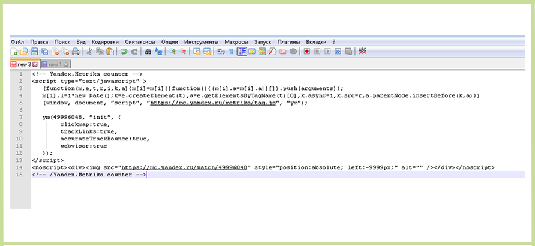This screenshot has width=535, height=246.
Task: Open Find with the binoculars icon
Action: point(148,52)
